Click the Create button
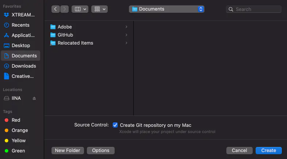 (268, 150)
